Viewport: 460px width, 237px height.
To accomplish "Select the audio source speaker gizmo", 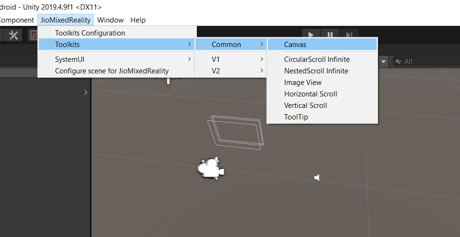I will pos(317,178).
